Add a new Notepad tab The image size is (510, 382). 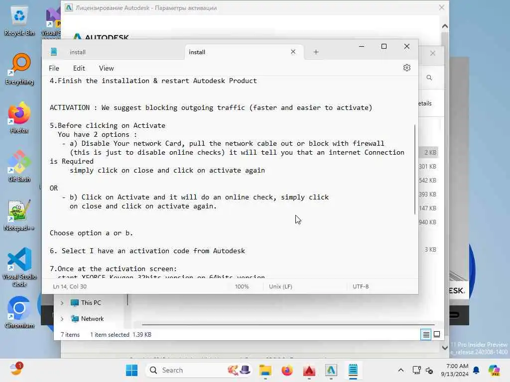click(x=316, y=52)
